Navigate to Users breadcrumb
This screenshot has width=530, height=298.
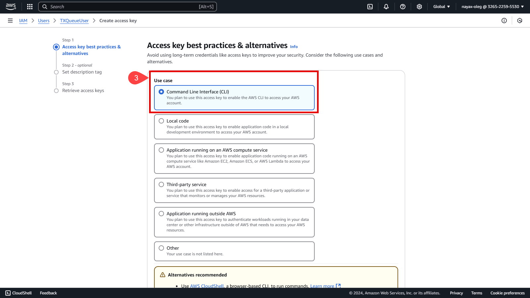44,21
